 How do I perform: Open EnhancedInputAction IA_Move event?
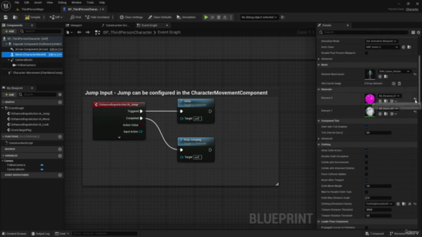point(30,119)
